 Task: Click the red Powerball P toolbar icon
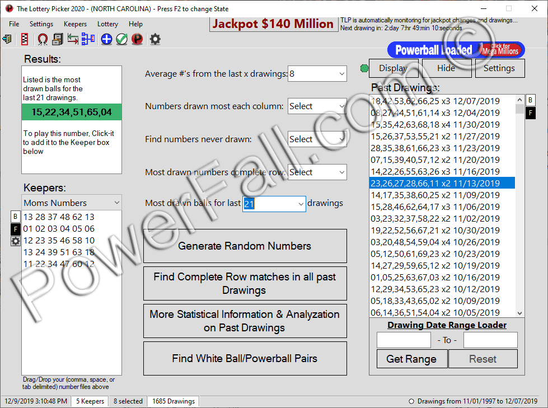pos(137,39)
